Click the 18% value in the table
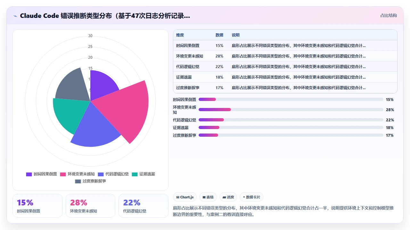Viewport: 410px width, 230px height. [x=219, y=77]
